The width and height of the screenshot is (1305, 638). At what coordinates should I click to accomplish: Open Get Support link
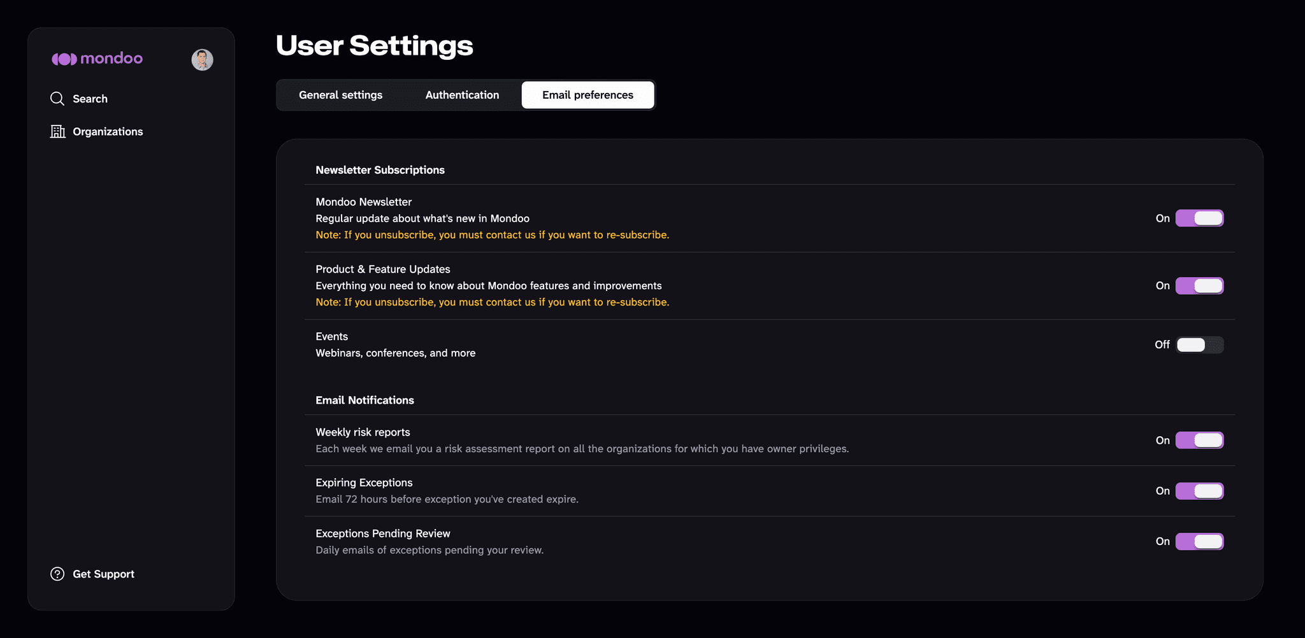coord(103,574)
